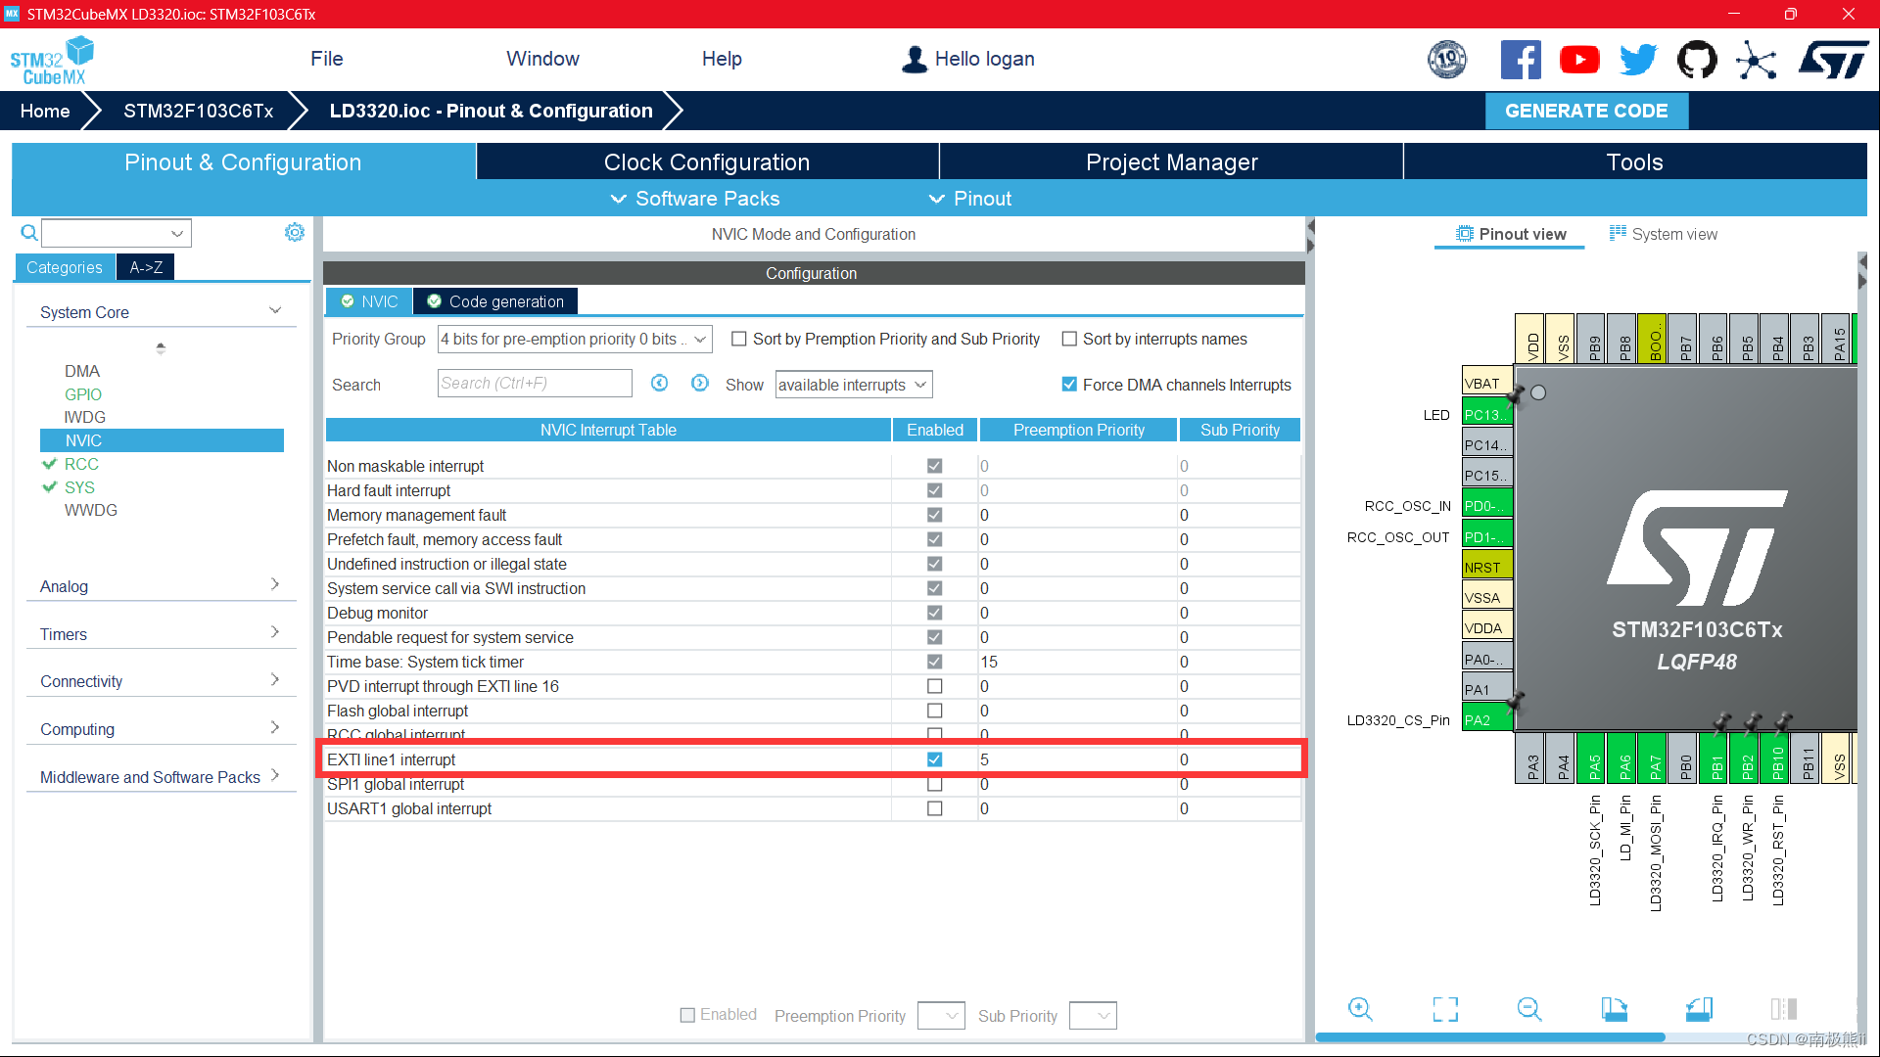
Task: Click the Facebook icon
Action: [1520, 61]
